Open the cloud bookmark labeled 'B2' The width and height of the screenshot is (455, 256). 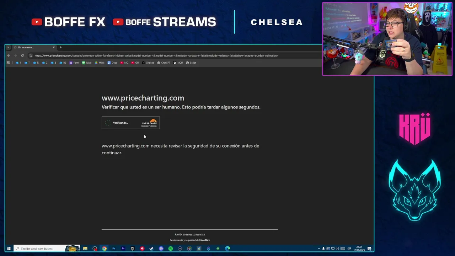tap(63, 63)
